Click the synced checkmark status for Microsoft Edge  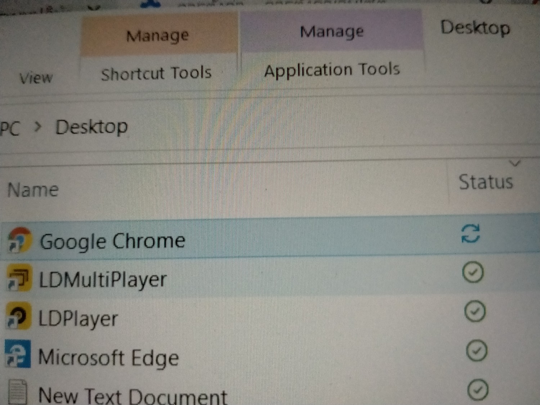coord(477,351)
